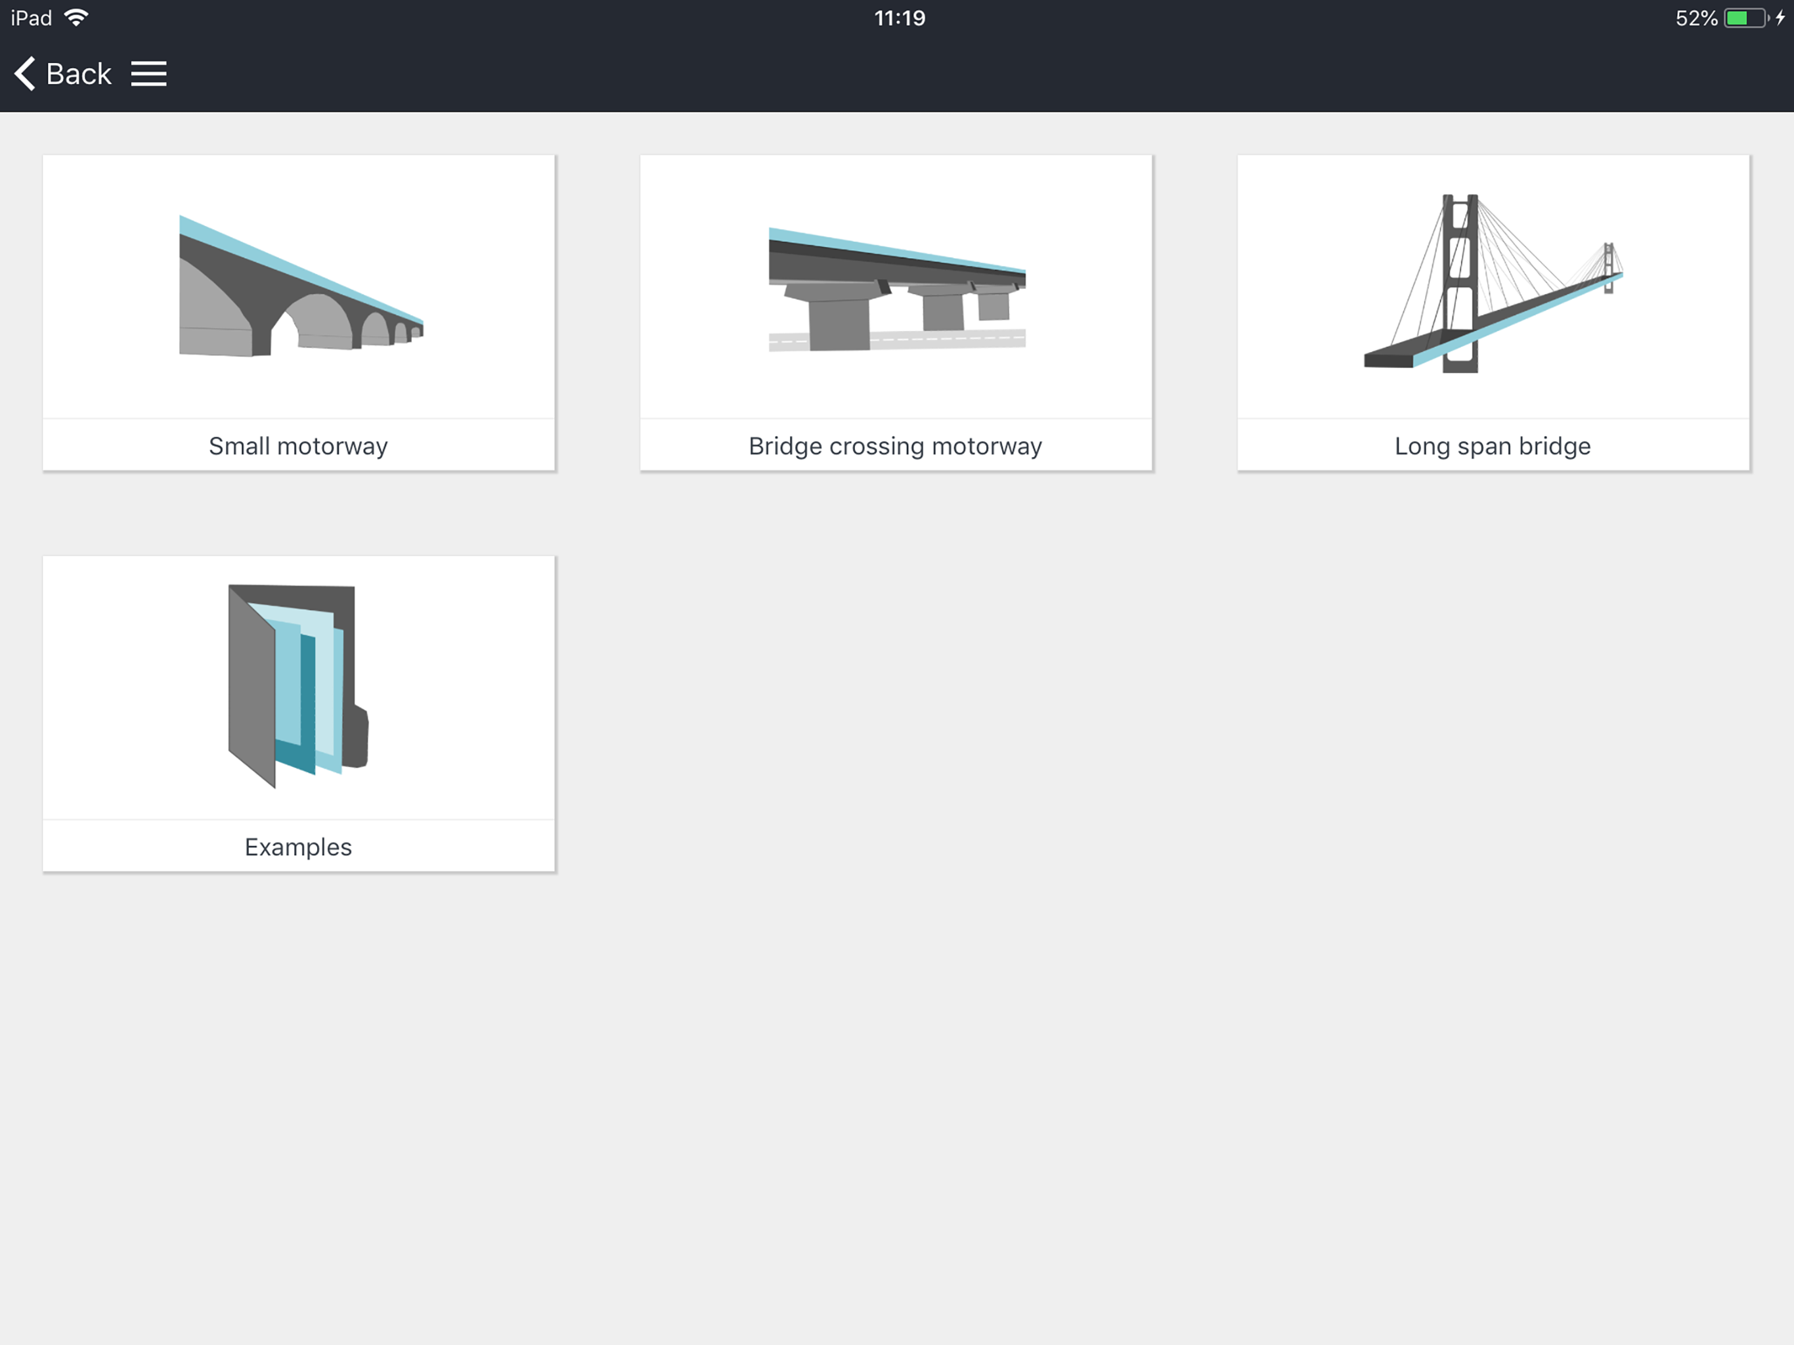Click the Bridge crossing motorway label
The width and height of the screenshot is (1794, 1345).
[x=896, y=446]
